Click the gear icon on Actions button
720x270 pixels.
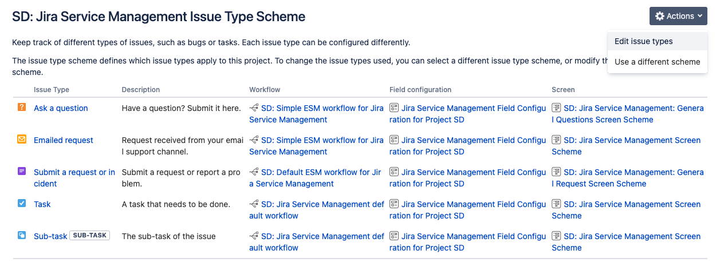tap(660, 17)
